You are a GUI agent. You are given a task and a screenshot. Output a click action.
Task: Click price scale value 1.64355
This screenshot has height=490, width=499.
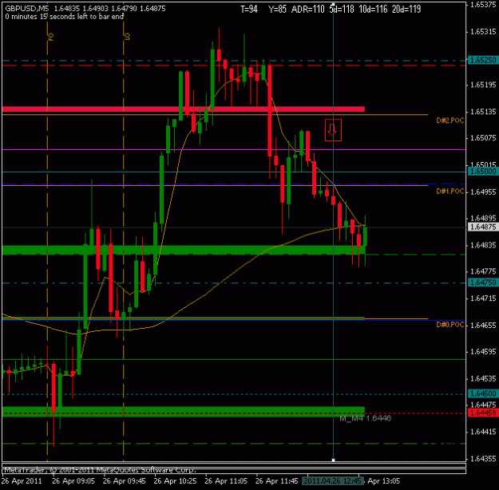pyautogui.click(x=483, y=459)
